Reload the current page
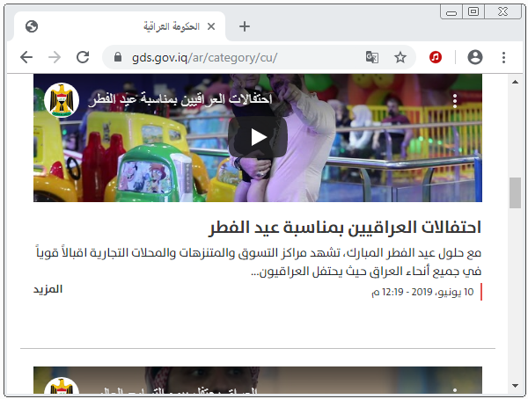 pyautogui.click(x=83, y=57)
